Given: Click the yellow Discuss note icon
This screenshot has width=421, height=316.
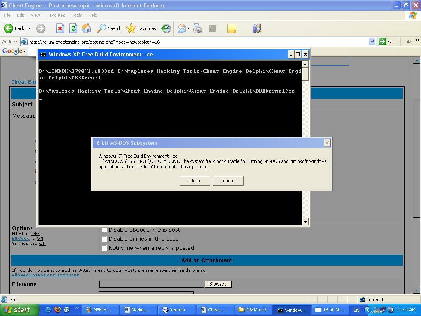Looking at the screenshot, I should [x=232, y=28].
